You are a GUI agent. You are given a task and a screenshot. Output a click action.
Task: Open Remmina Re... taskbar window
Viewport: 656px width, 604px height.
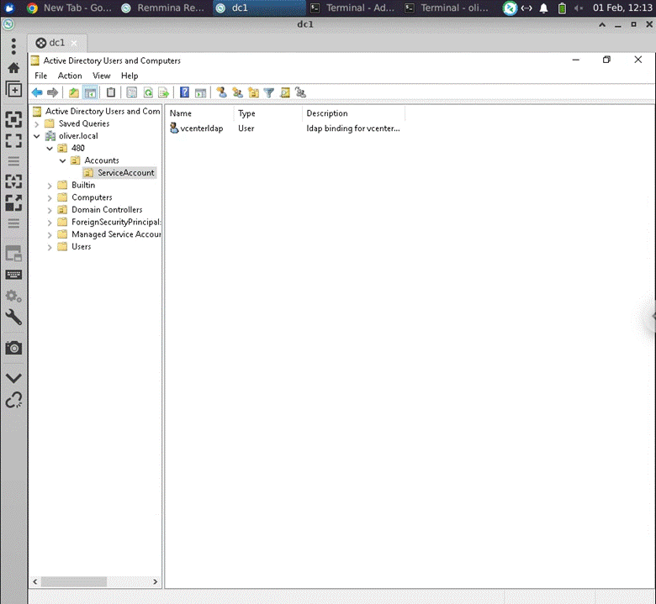(x=163, y=8)
